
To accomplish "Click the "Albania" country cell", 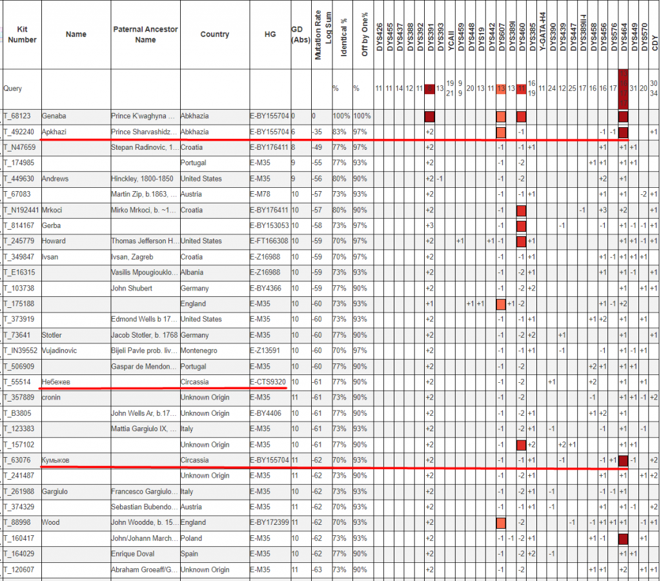I will pos(193,273).
